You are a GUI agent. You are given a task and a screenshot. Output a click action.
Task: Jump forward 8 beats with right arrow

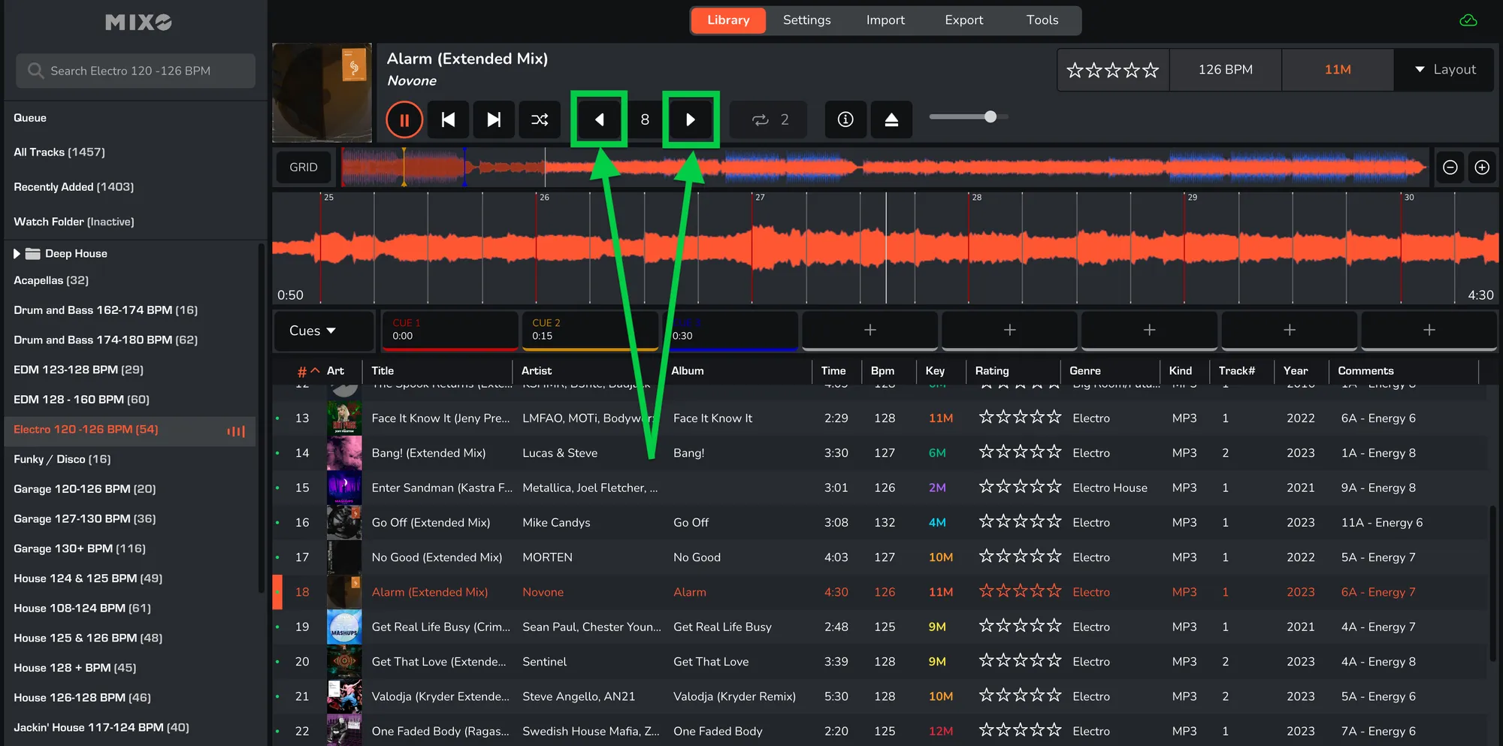click(x=691, y=119)
